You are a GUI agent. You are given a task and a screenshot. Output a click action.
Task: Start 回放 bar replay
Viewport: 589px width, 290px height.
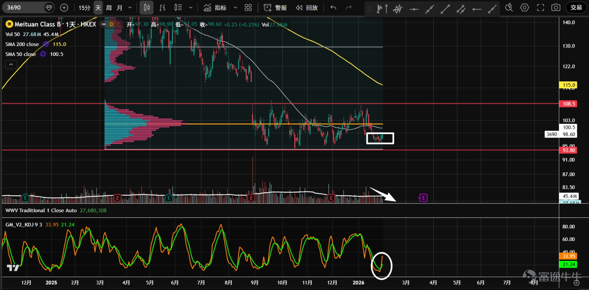point(307,7)
